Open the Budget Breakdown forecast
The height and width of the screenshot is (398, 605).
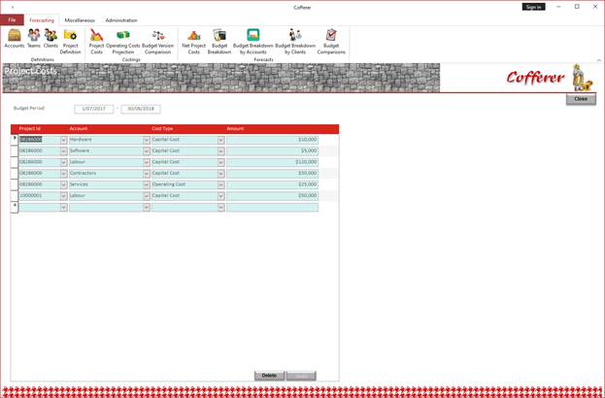coord(219,42)
